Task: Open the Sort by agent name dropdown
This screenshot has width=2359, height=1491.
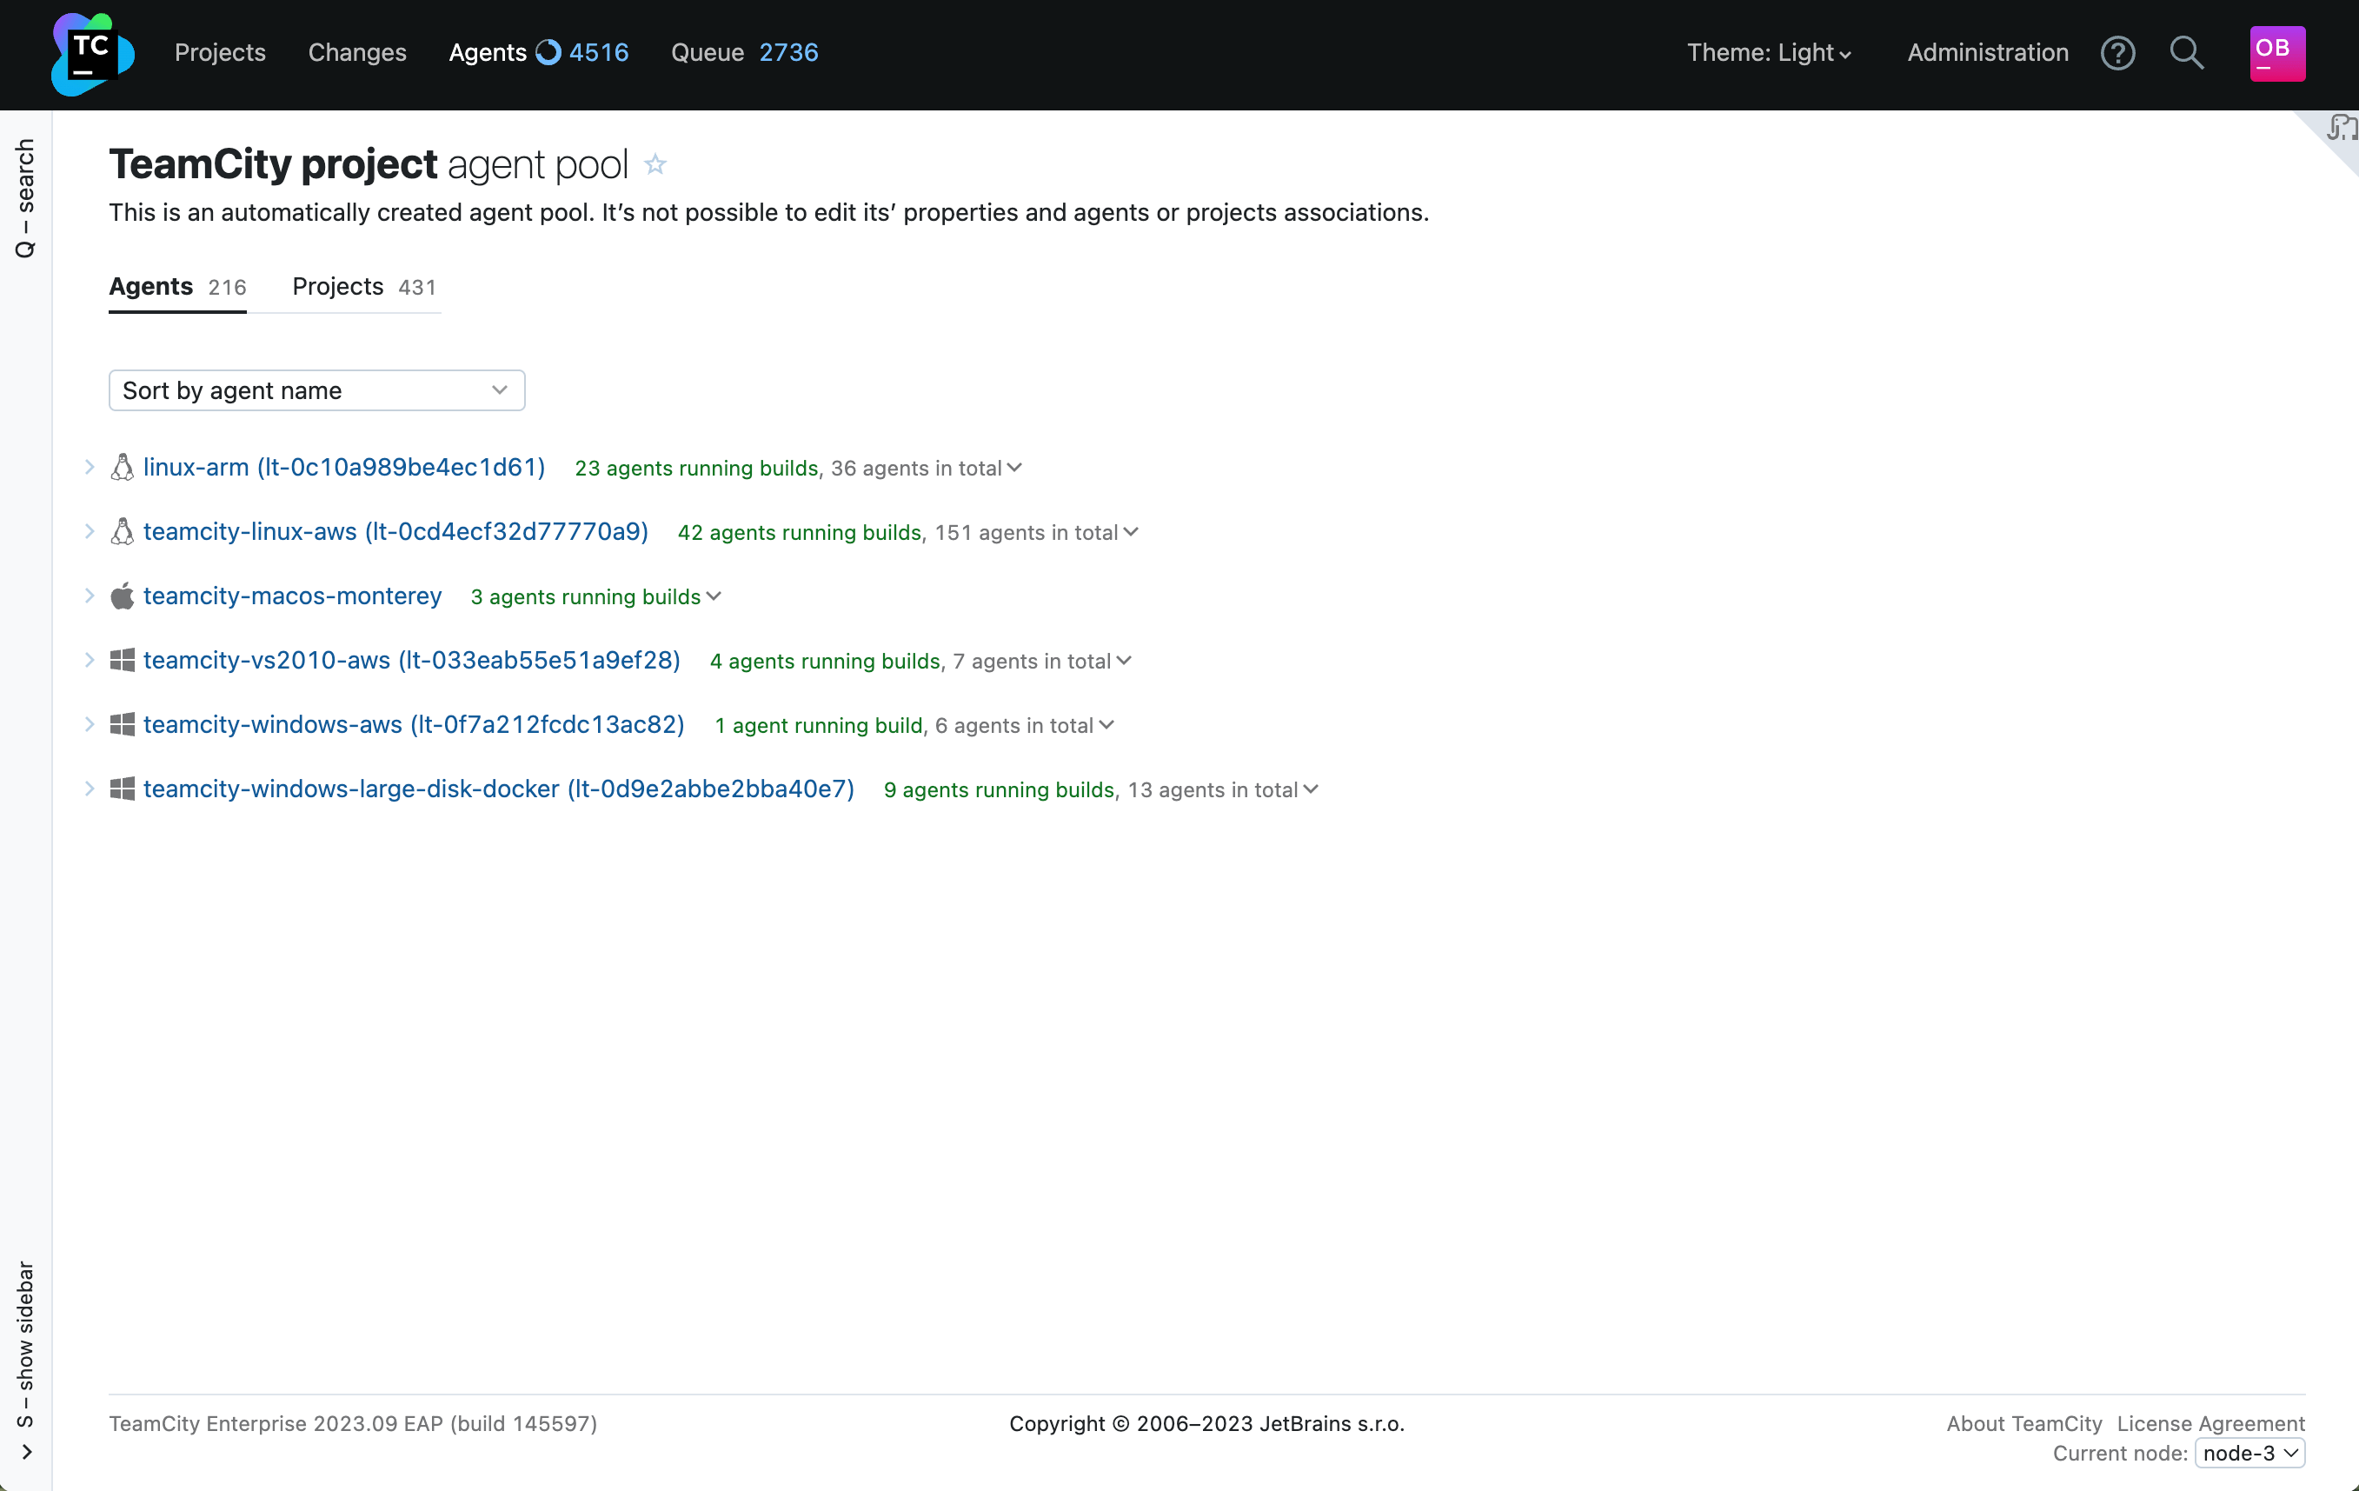Action: [x=316, y=391]
